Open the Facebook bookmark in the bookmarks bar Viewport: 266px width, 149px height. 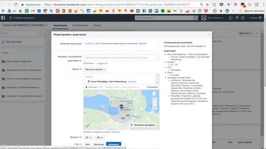point(144,11)
